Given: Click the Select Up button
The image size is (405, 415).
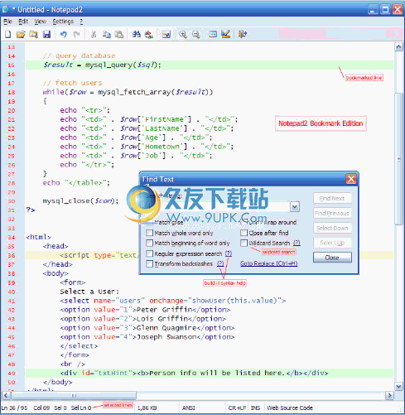Looking at the screenshot, I should tap(332, 243).
